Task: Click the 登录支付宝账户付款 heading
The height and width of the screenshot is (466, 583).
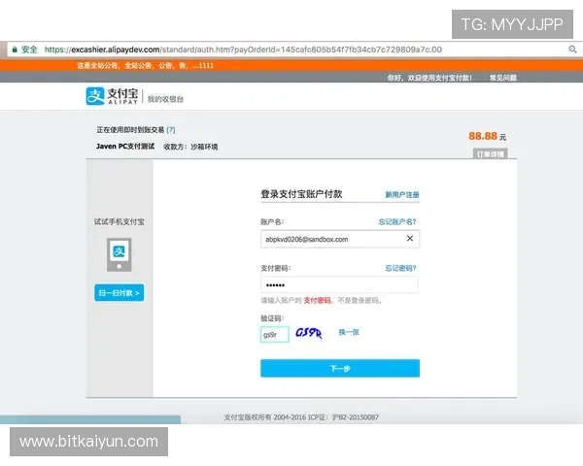Action: [301, 194]
